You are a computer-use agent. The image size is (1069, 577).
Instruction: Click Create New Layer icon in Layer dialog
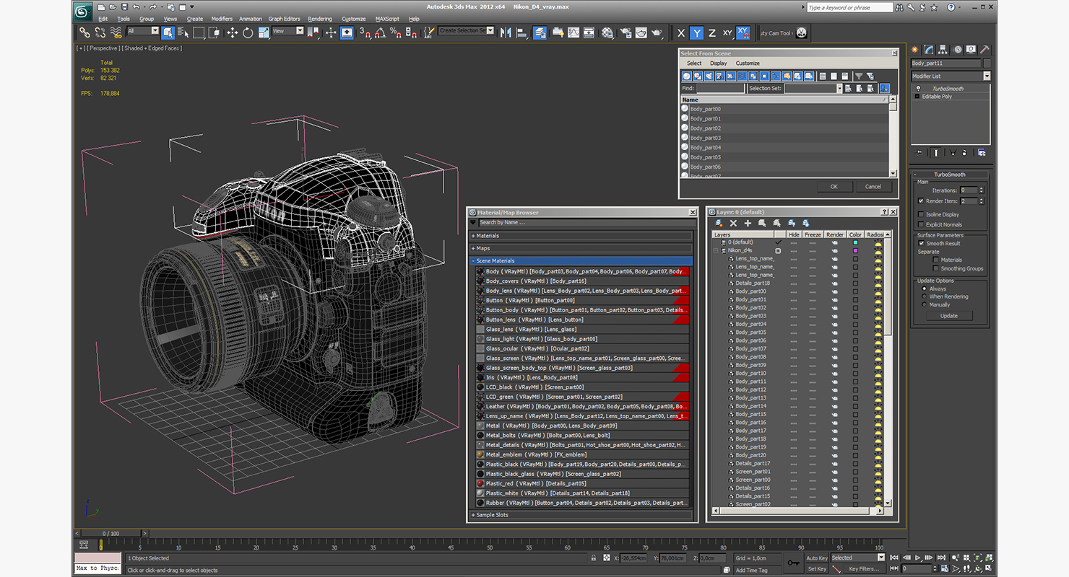[719, 224]
